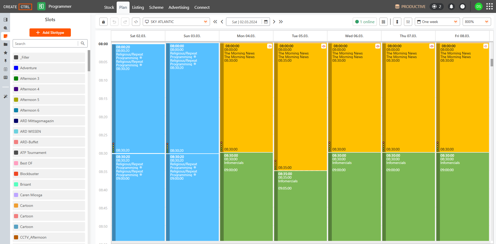Open the sliders settings icon in toolbar
Image resolution: width=496 pixels, height=244 pixels.
pos(408,22)
